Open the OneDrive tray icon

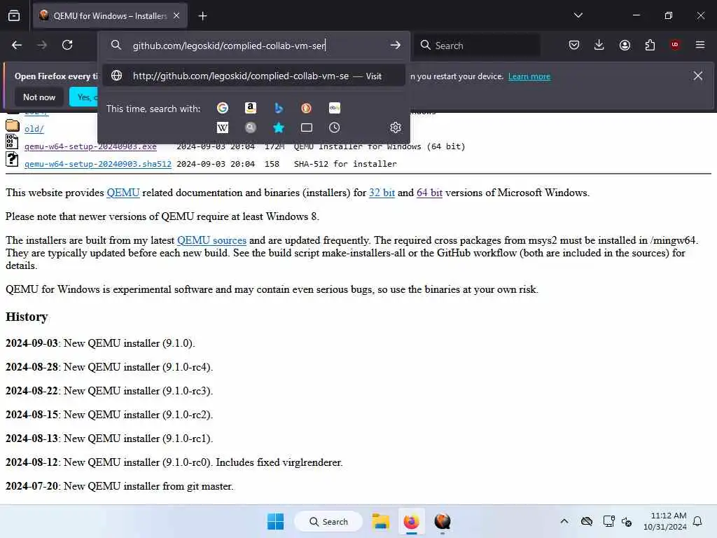point(587,521)
